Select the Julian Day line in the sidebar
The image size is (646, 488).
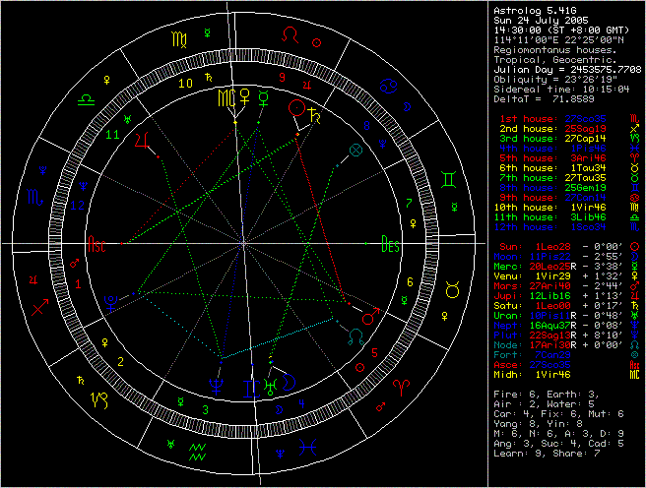567,69
